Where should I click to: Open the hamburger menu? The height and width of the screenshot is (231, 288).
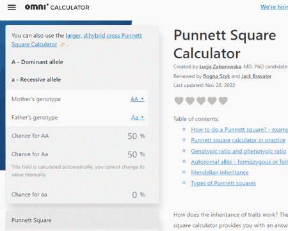click(12, 7)
